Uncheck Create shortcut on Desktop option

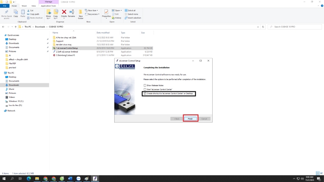[x=145, y=93]
